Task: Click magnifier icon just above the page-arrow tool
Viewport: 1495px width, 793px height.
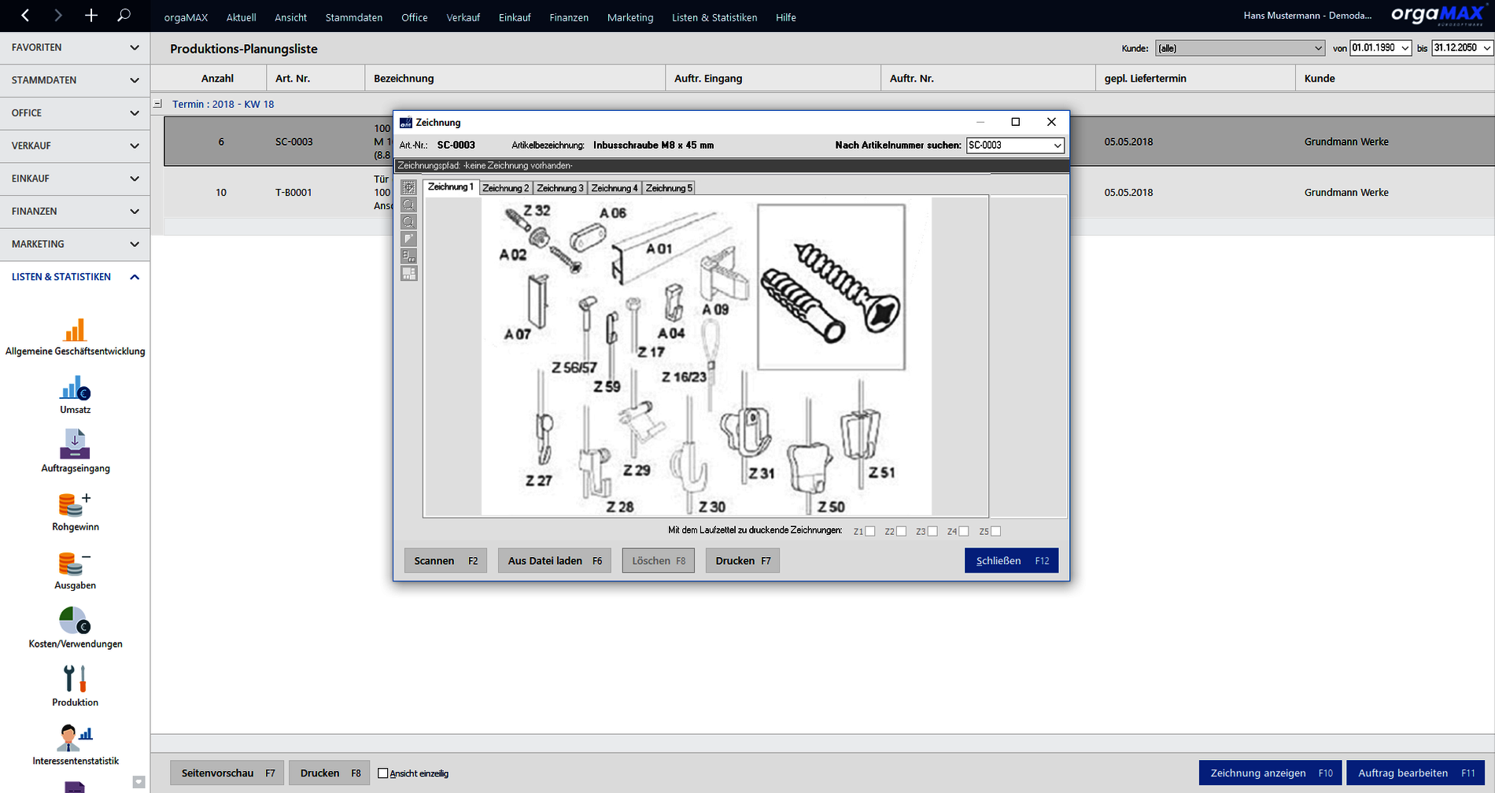Action: (409, 222)
